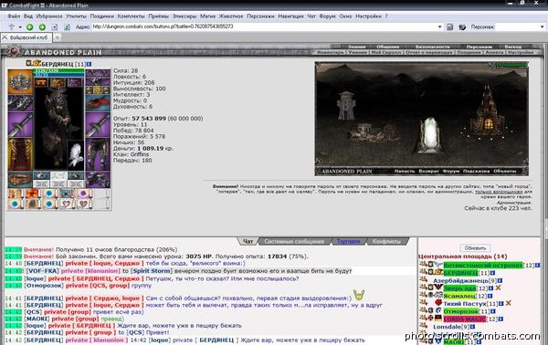Click crossed swords icon beside Зверь ада
The width and height of the screenshot is (548, 345).
point(498,288)
